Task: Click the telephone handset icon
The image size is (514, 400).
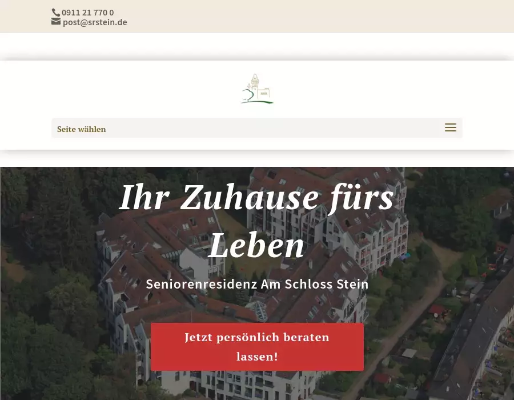Action: [56, 13]
